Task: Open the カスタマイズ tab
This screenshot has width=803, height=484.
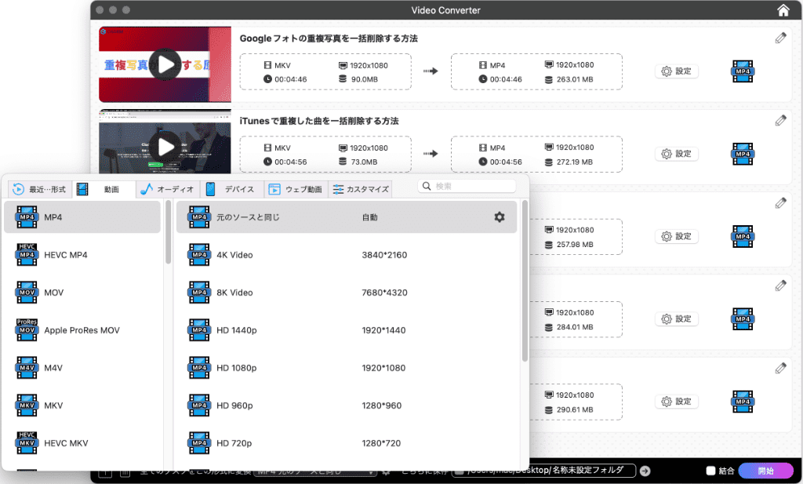Action: [x=361, y=189]
